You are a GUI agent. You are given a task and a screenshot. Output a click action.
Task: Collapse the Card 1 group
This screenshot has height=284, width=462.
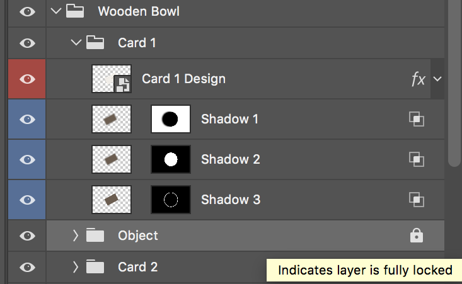tap(76, 43)
